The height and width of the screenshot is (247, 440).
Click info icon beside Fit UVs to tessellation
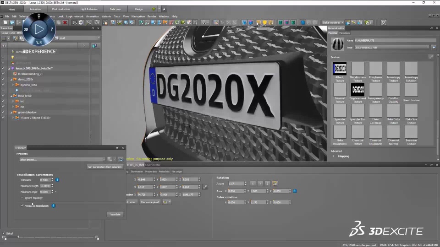tap(53, 205)
